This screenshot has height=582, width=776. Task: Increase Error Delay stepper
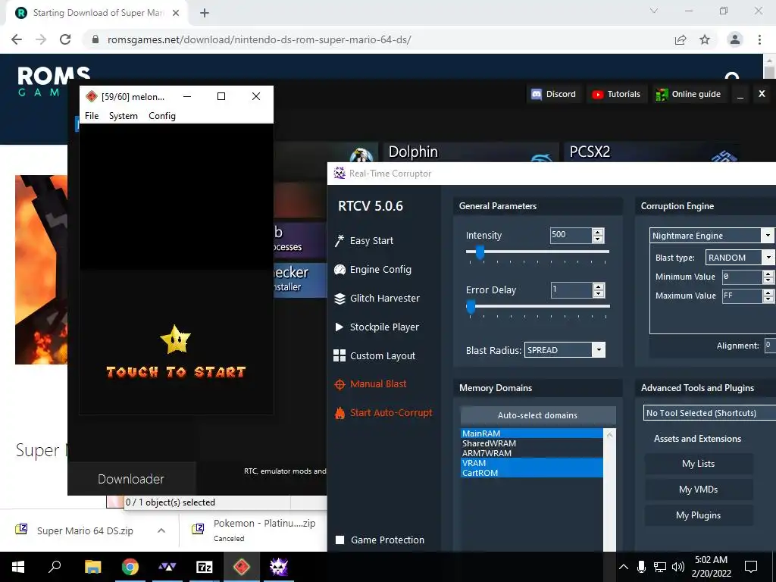[x=599, y=286]
